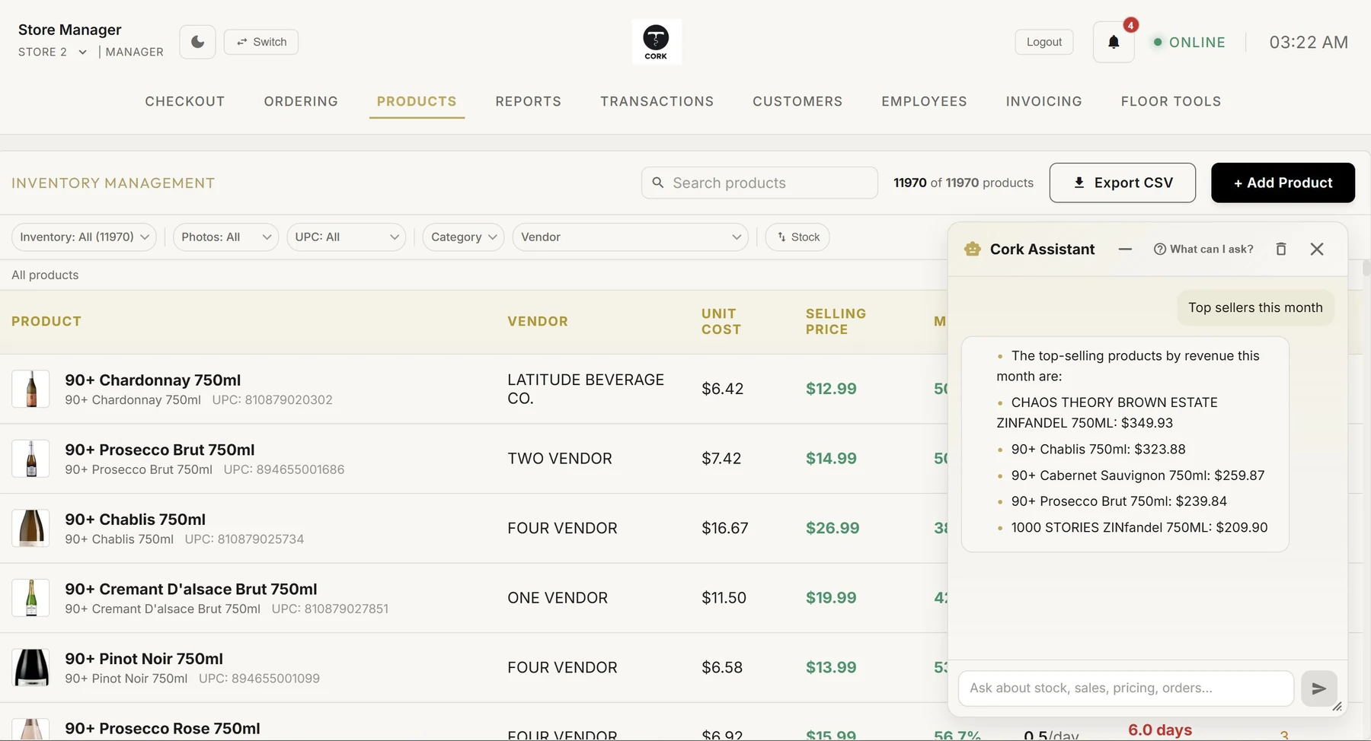This screenshot has width=1371, height=741.
Task: Clear chat with trash icon
Action: click(x=1281, y=249)
